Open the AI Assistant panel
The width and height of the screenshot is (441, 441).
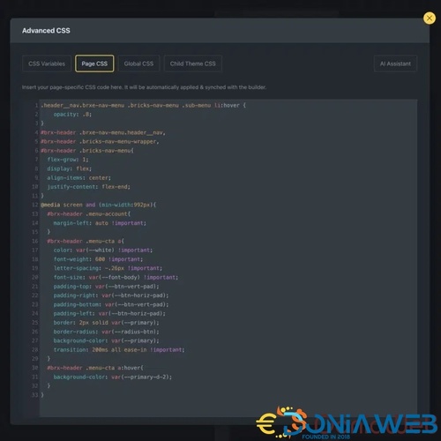(395, 64)
